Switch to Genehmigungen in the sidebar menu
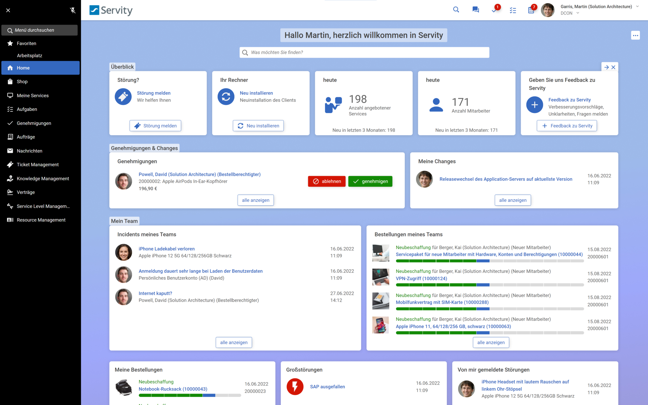648x405 pixels. pyautogui.click(x=34, y=123)
